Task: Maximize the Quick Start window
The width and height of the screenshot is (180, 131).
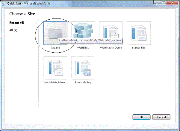Action: [164, 3]
